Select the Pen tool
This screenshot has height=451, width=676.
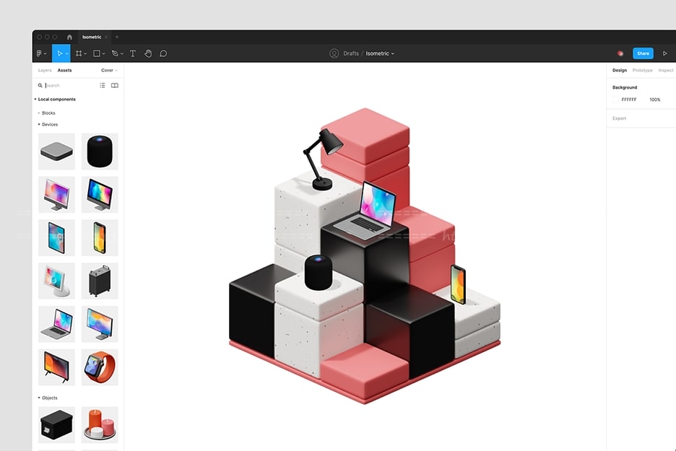115,53
